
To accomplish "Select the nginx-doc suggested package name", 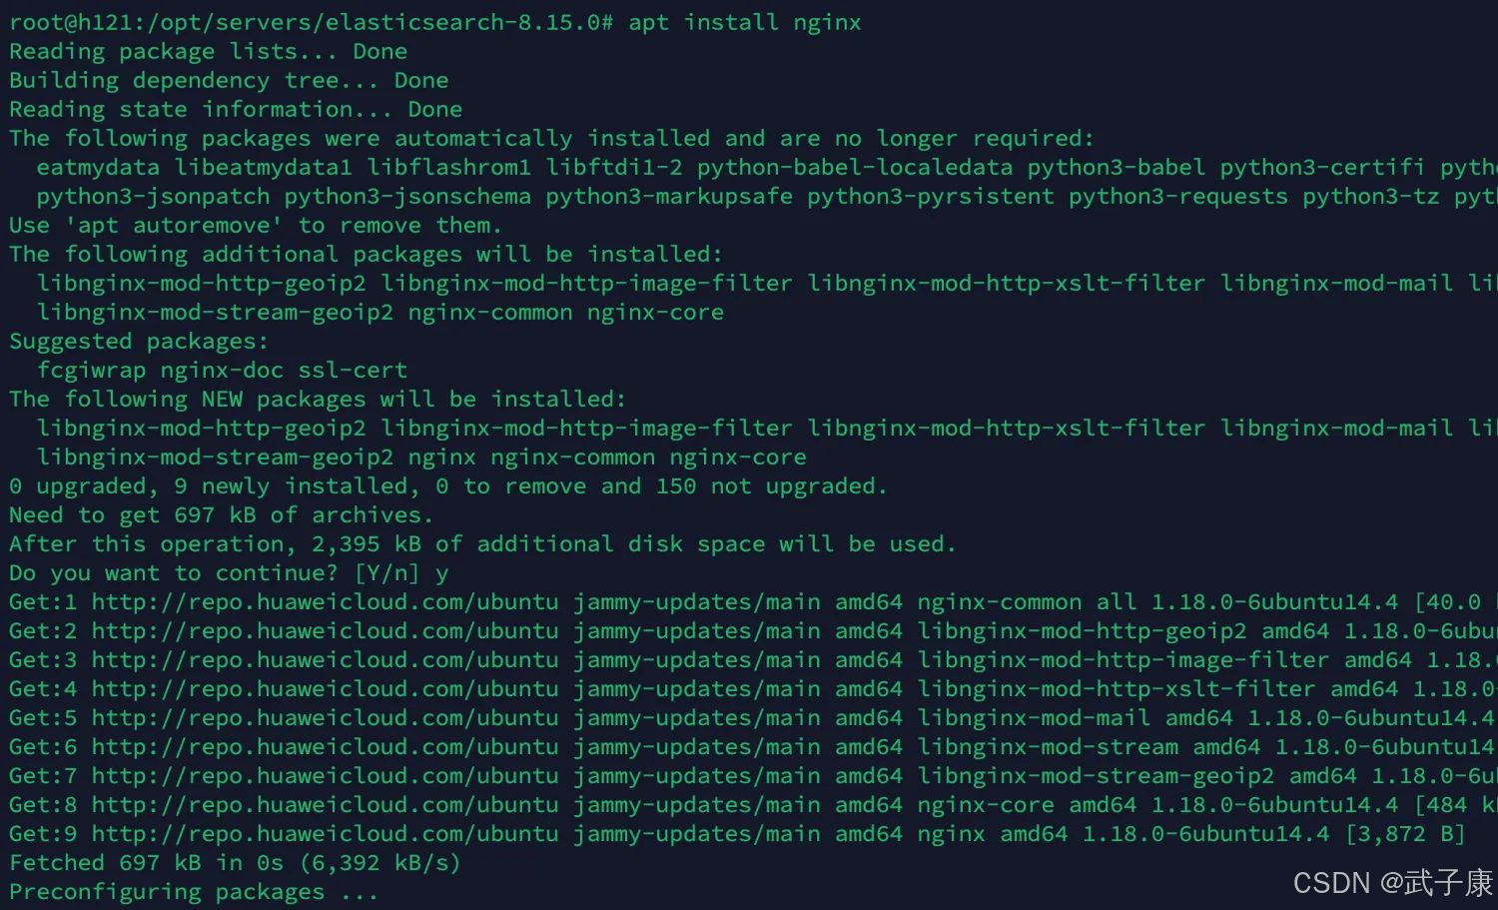I will [222, 371].
